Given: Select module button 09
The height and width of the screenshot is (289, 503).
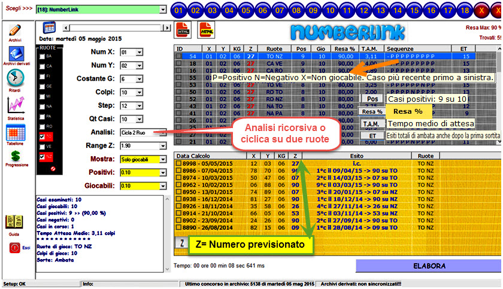Looking at the screenshot, I should [x=313, y=10].
